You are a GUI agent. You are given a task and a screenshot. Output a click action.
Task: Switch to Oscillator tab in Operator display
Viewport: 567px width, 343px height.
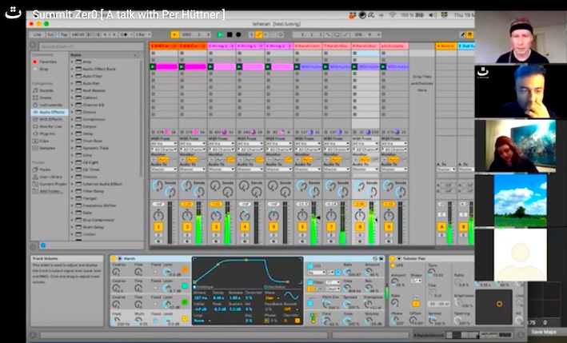(x=277, y=287)
